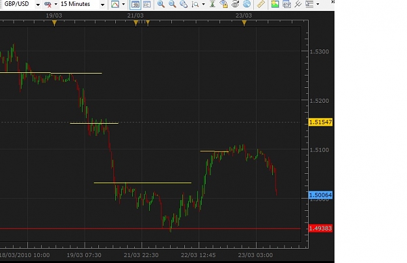Click the vertical zoom magnifier icon

pyautogui.click(x=195, y=4)
